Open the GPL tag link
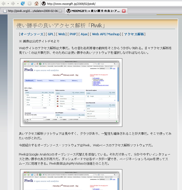The image size is (182, 190). pyautogui.click(x=51, y=34)
